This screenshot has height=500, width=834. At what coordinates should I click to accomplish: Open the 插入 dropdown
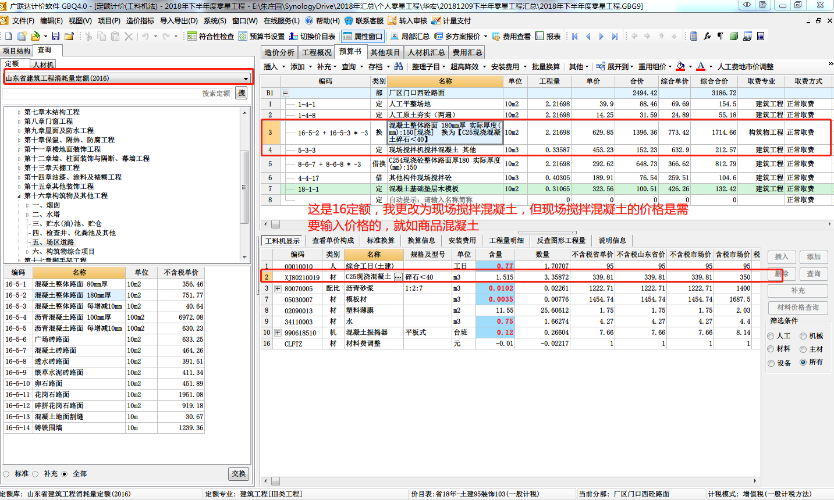pyautogui.click(x=274, y=67)
